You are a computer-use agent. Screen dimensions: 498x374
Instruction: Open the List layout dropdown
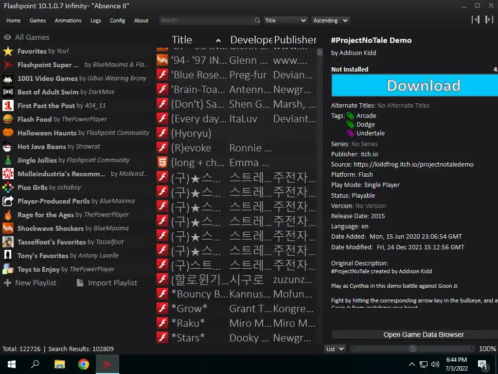click(335, 349)
